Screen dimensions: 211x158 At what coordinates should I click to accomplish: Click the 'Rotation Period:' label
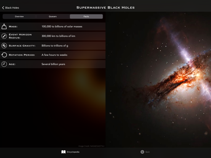[22, 55]
